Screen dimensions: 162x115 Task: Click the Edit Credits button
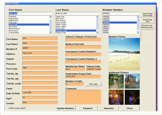click(x=93, y=84)
